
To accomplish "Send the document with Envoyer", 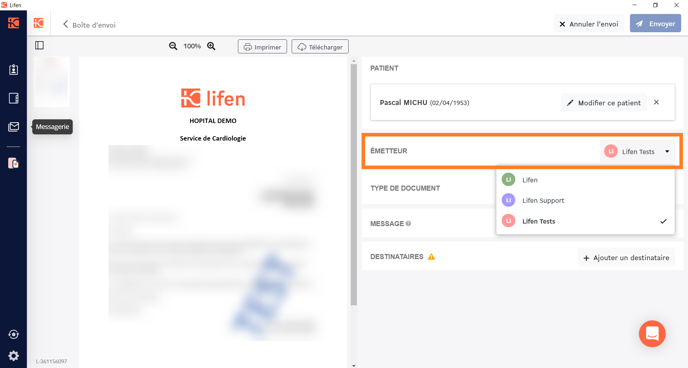I will click(655, 24).
